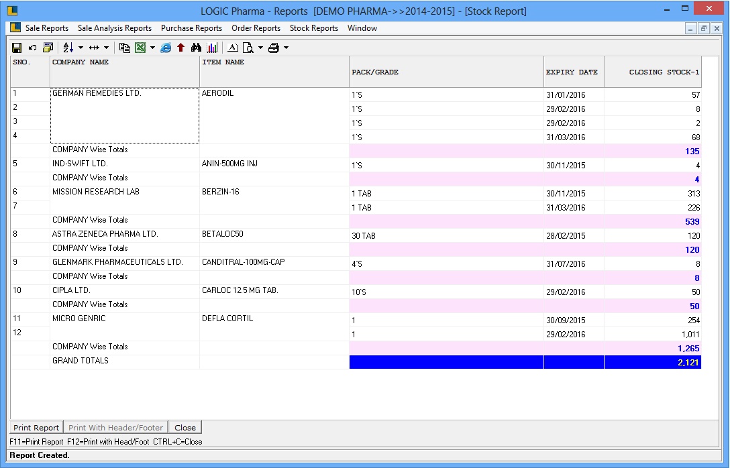Click the COMPANY NAME column header
Image resolution: width=730 pixels, height=468 pixels.
pyautogui.click(x=124, y=72)
